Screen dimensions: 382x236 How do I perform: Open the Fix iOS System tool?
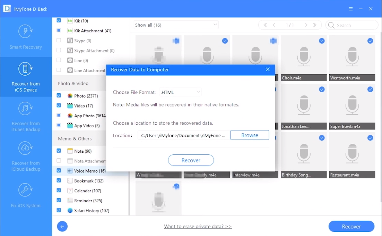tap(26, 195)
